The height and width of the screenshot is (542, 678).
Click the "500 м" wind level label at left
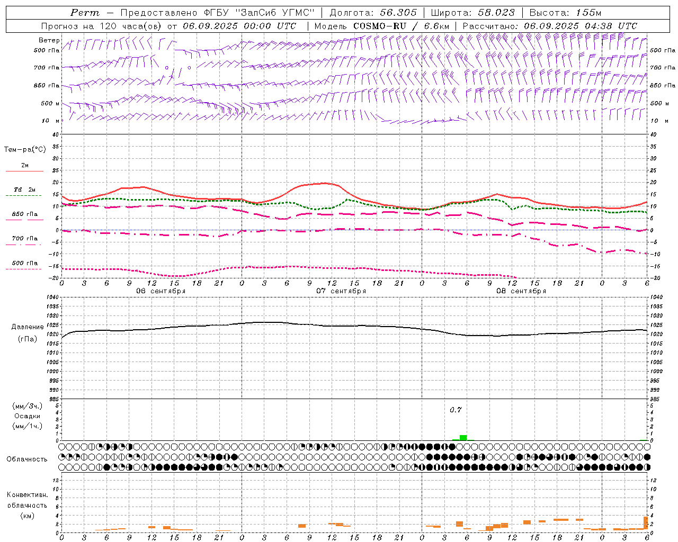click(50, 103)
